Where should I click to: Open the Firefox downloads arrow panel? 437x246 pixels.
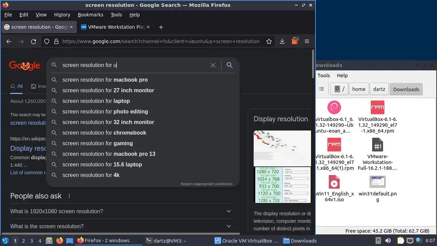pyautogui.click(x=282, y=41)
